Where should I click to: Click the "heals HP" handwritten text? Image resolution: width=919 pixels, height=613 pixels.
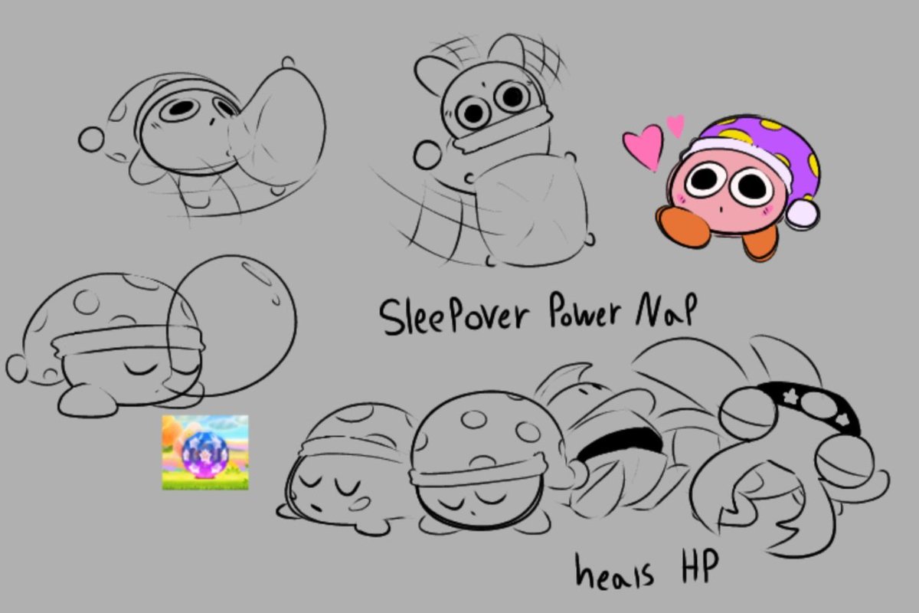tap(647, 569)
